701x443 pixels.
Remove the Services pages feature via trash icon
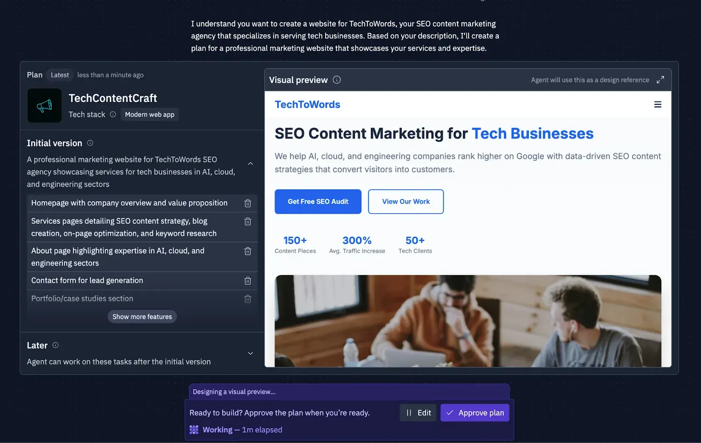(248, 222)
